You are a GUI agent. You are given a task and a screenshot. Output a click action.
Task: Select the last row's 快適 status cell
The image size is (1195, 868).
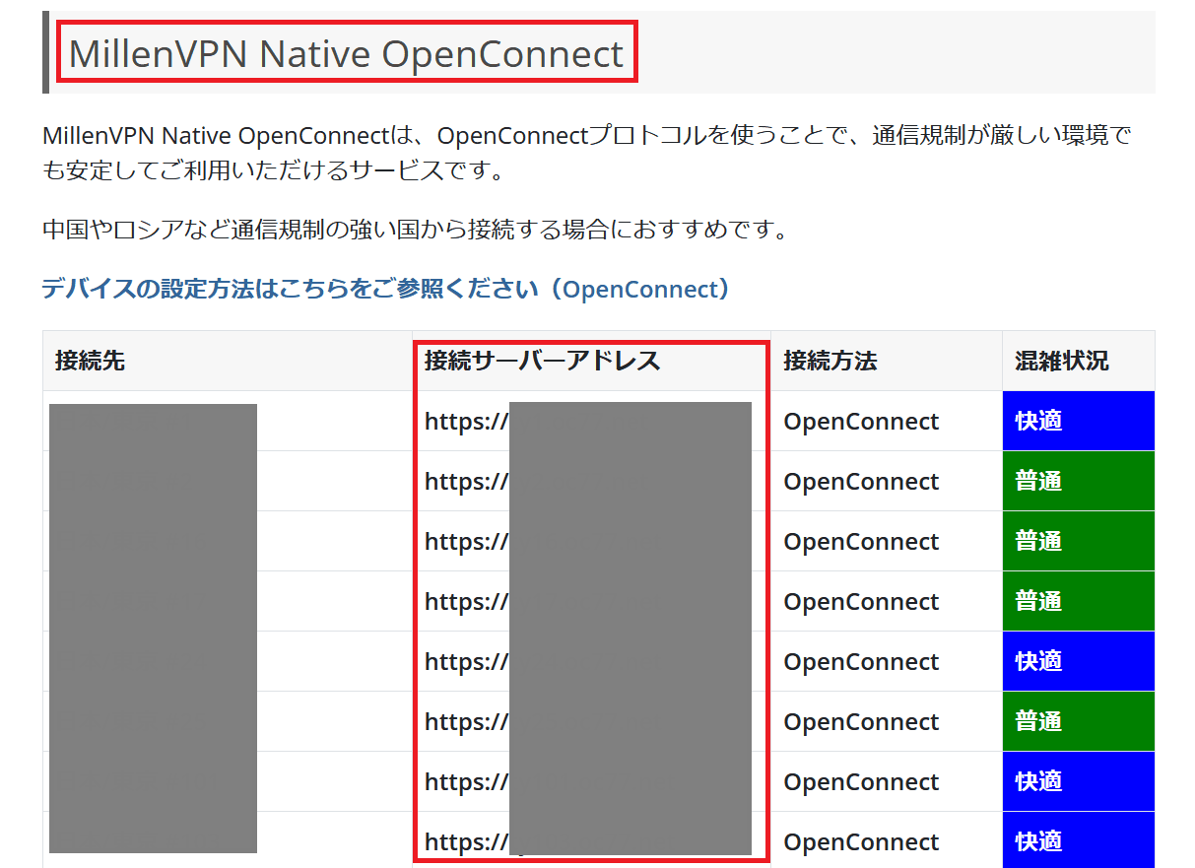[1078, 840]
